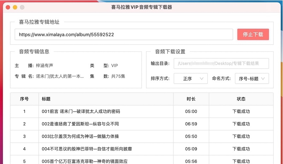Click duration cell 05:00

pos(191,112)
